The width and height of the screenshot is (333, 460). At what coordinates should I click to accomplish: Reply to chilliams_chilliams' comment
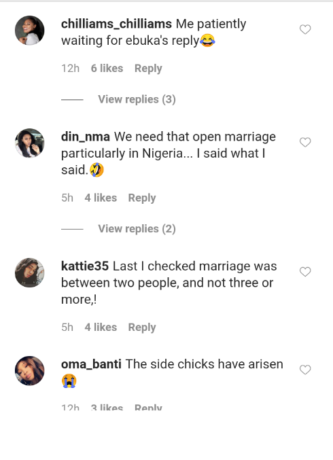[x=148, y=69]
